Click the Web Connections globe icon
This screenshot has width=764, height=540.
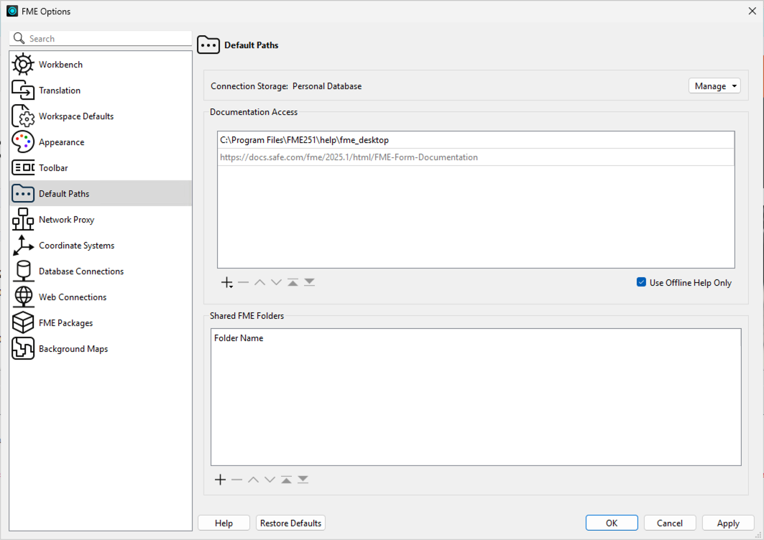point(23,297)
